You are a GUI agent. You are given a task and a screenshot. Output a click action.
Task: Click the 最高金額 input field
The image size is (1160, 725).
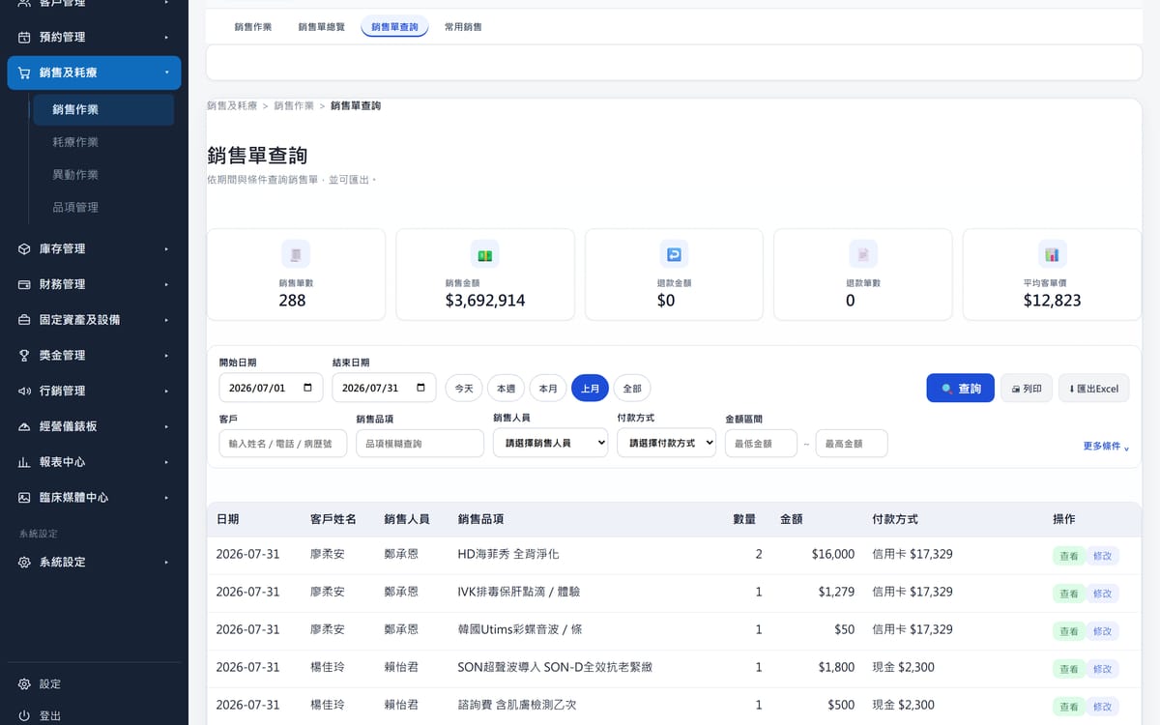click(852, 443)
